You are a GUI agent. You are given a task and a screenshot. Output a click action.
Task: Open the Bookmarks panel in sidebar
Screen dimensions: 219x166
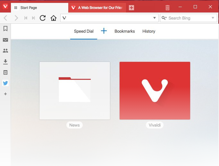pyautogui.click(x=5, y=29)
